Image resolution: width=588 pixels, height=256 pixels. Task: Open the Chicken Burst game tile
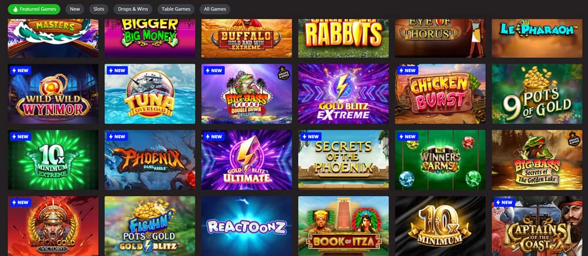440,94
